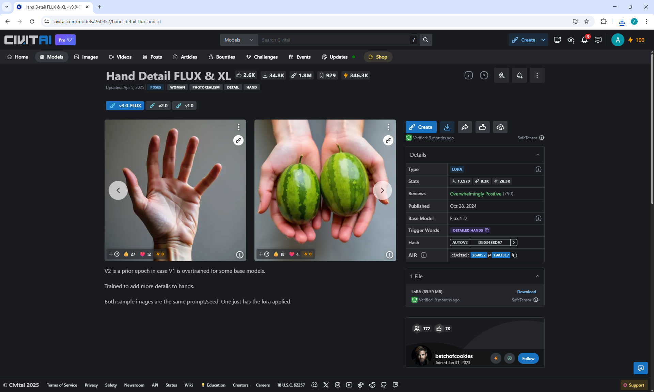The image size is (654, 392).
Task: Click the LoRA file Download link
Action: coord(526,292)
